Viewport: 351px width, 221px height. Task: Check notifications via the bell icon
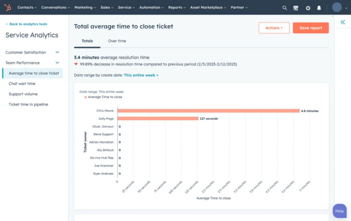tap(319, 7)
